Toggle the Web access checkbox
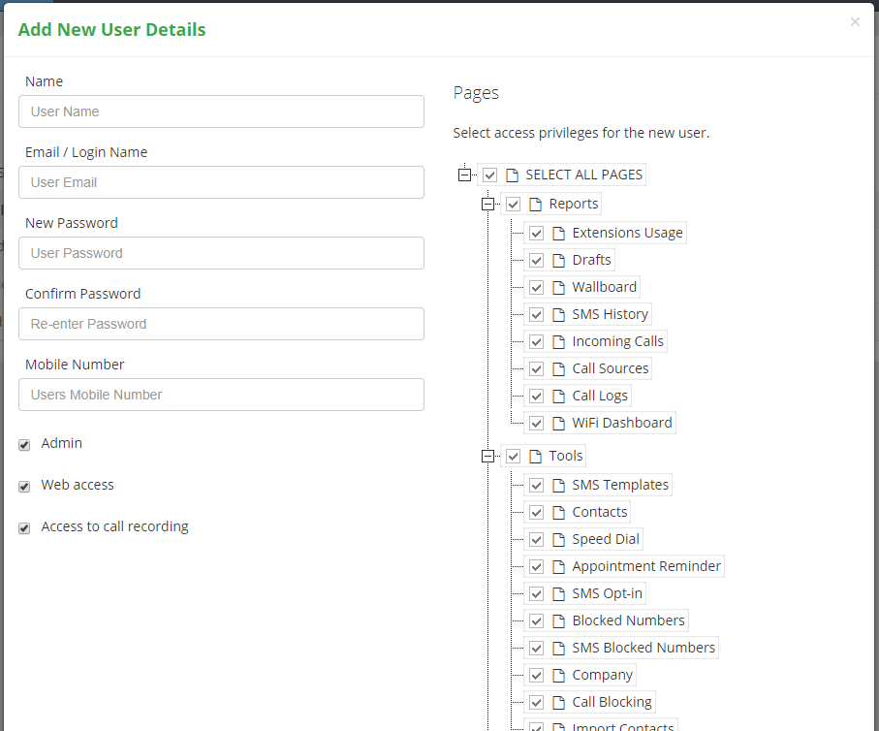This screenshot has width=879, height=731. click(x=24, y=487)
